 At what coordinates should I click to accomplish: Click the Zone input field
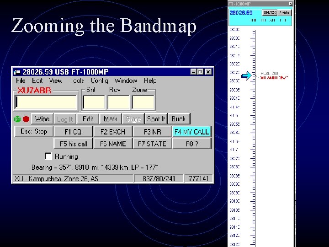[143, 102]
